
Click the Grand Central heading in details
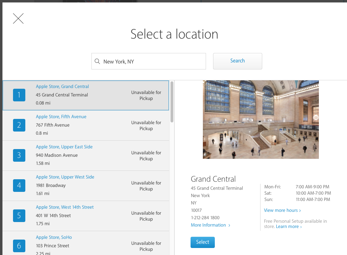click(x=213, y=179)
